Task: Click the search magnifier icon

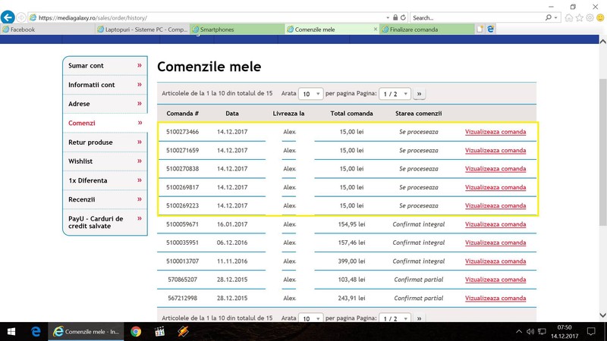Action: 548,17
